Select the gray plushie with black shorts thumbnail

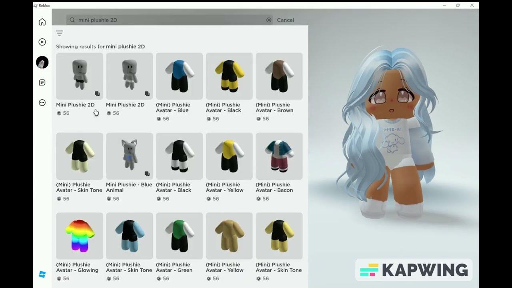pos(80,76)
